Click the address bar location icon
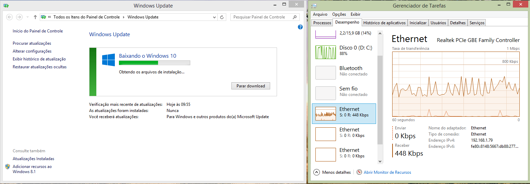530x184 pixels. [x=44, y=17]
